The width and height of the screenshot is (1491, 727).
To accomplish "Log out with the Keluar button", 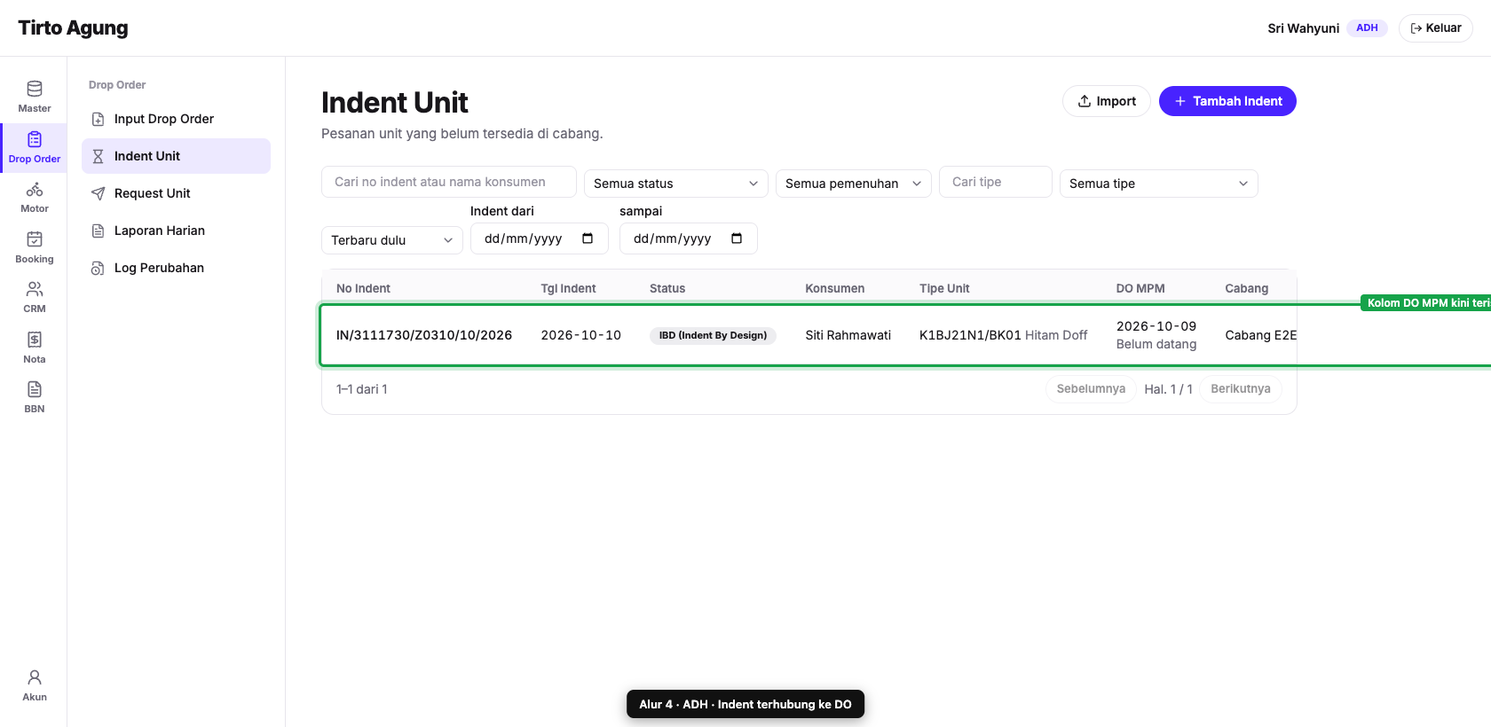I will click(x=1436, y=28).
